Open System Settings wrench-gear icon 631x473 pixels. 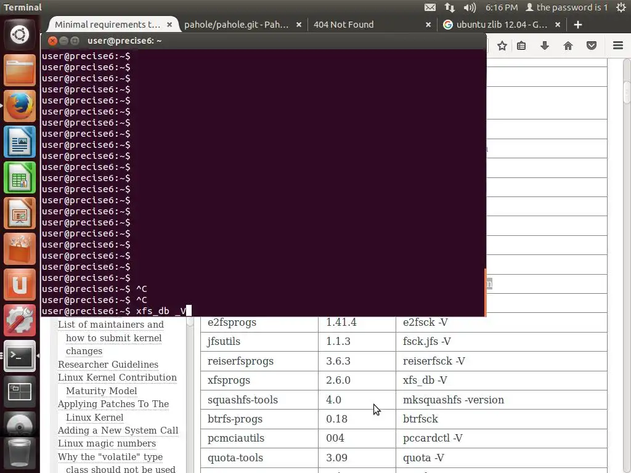[x=19, y=320]
